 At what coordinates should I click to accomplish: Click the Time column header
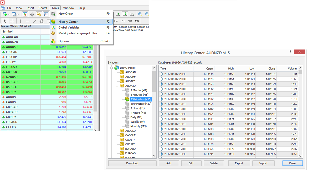pos(176,68)
